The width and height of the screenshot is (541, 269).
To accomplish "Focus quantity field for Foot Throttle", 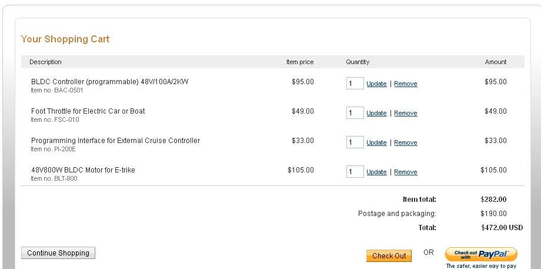I will pyautogui.click(x=355, y=113).
